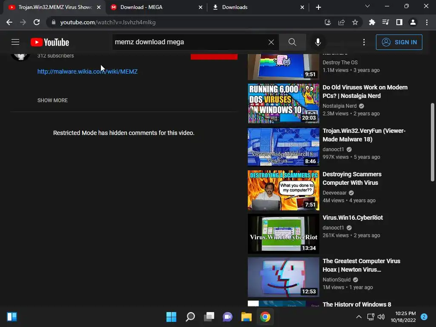The image size is (436, 327).
Task: Click the page vertical scrollbar thumb
Action: [x=433, y=142]
